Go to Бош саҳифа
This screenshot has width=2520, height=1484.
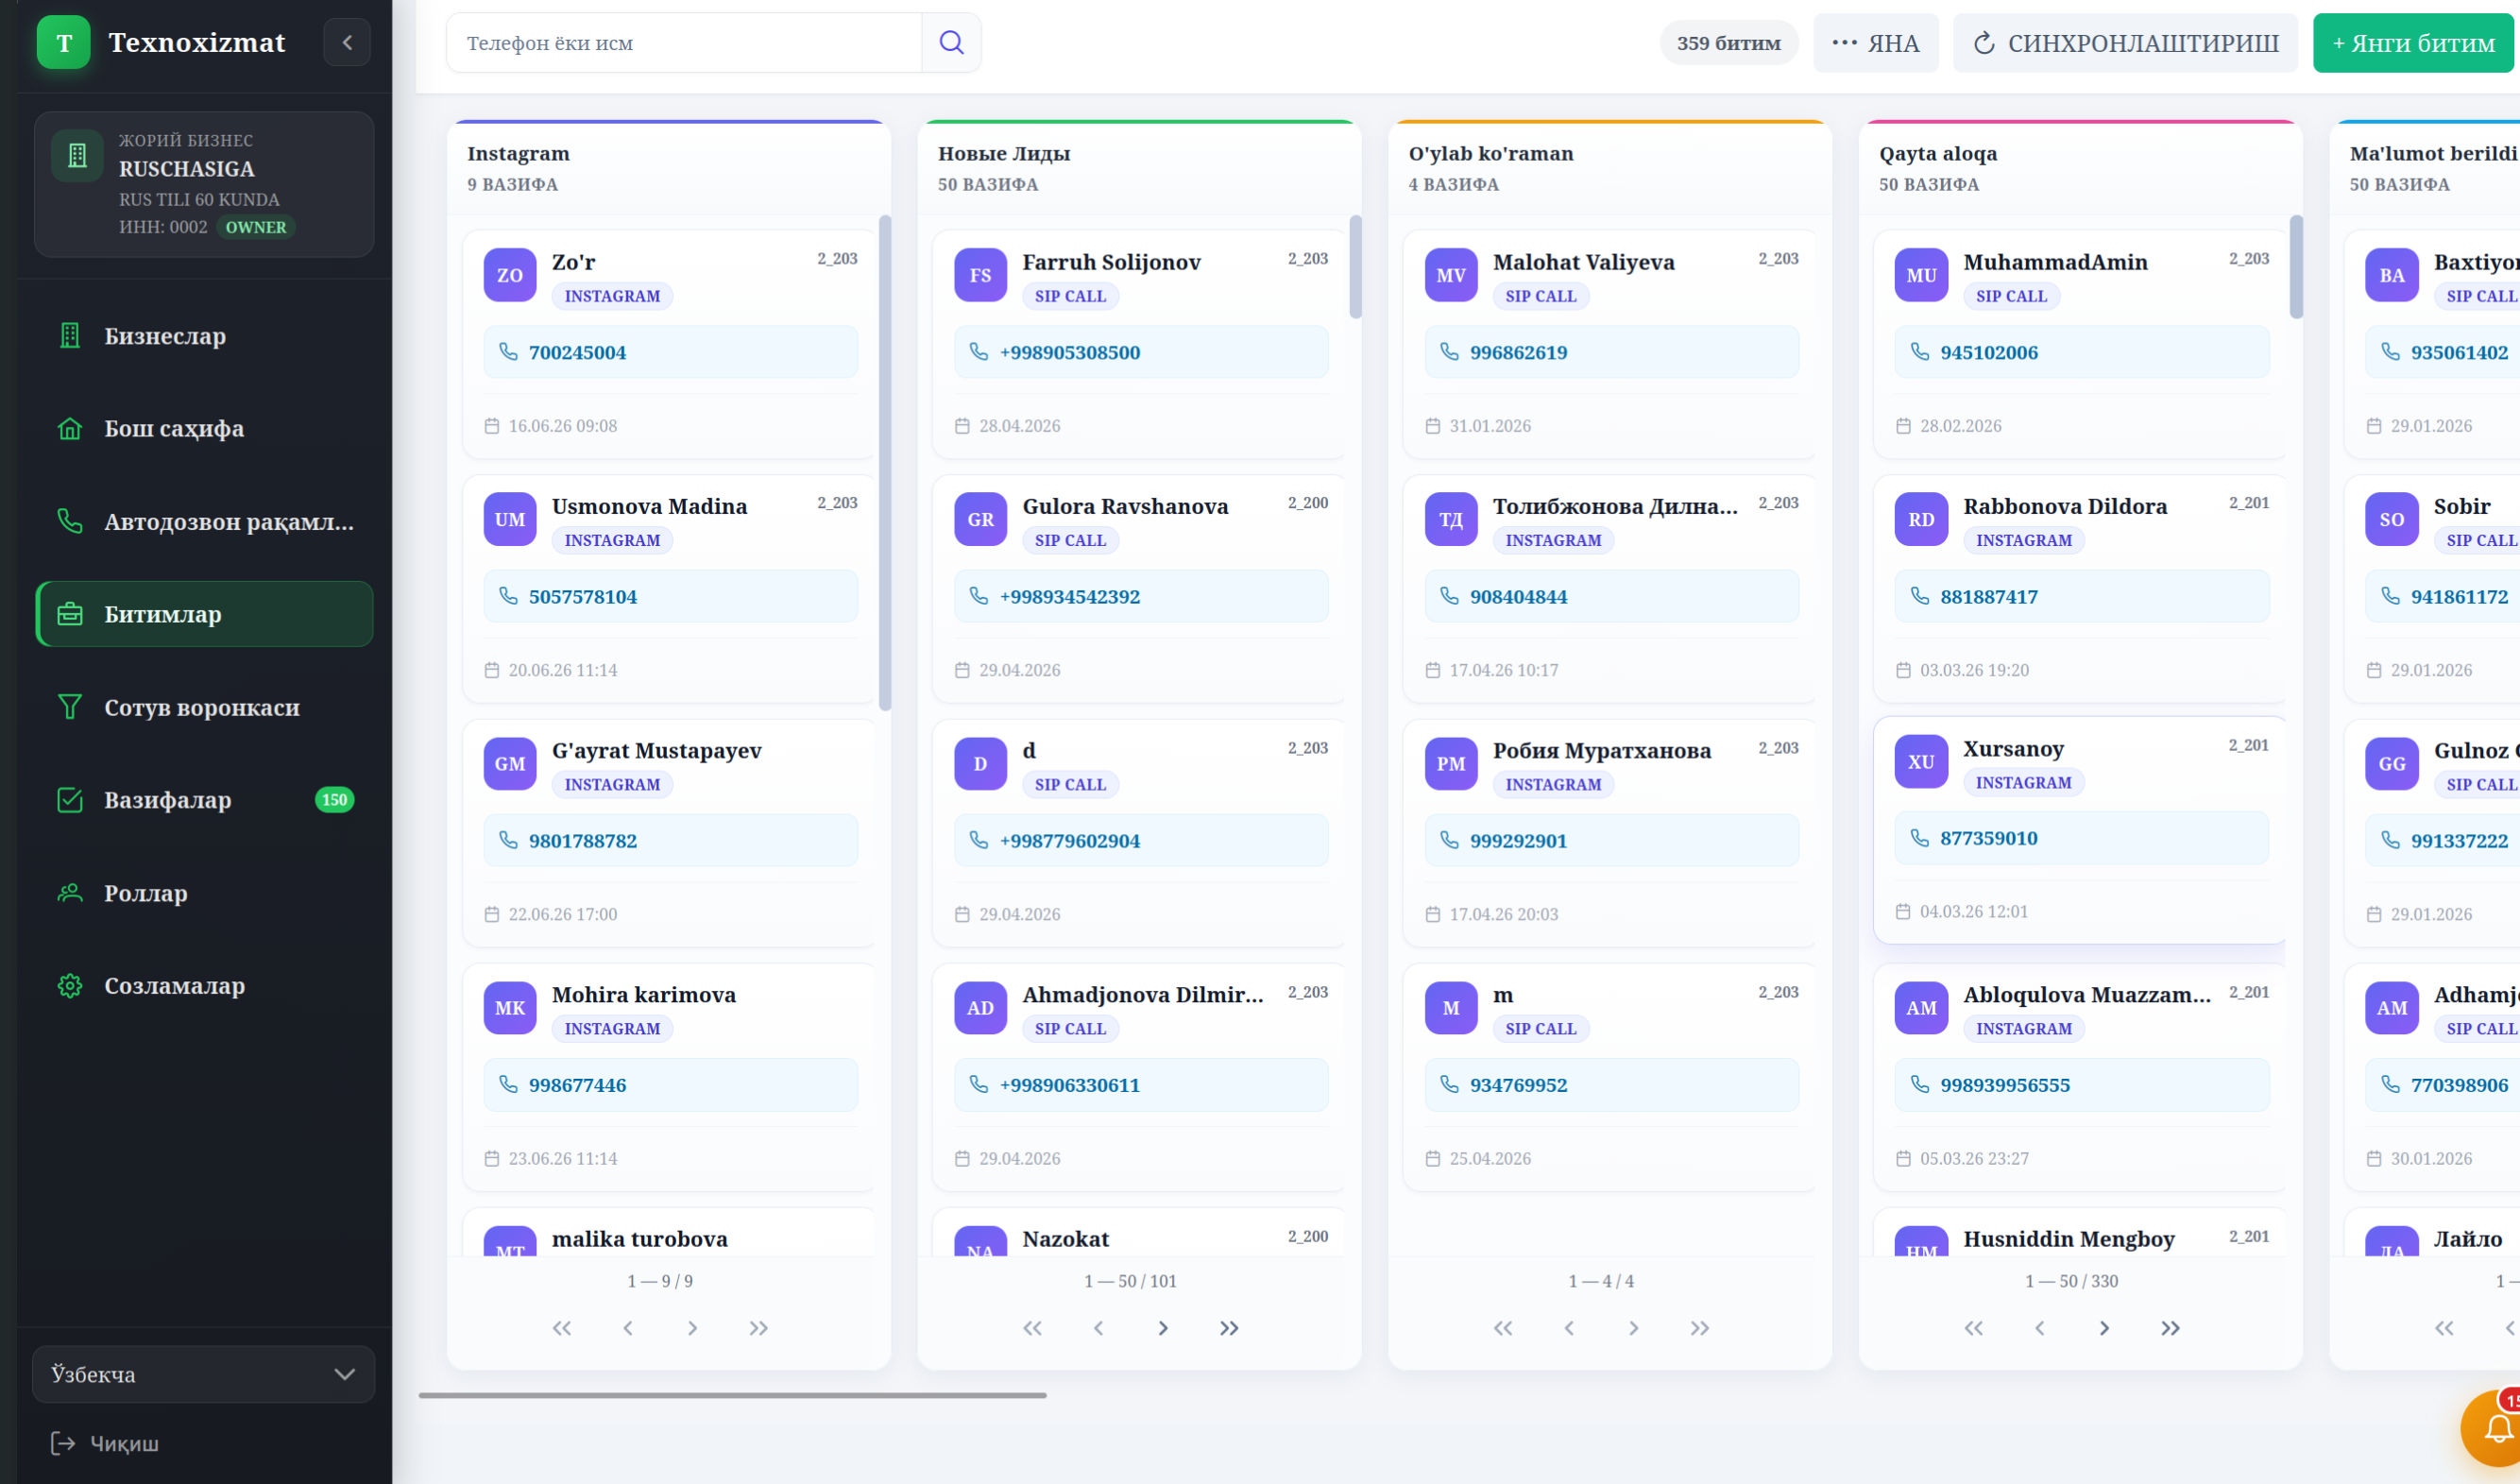click(204, 428)
